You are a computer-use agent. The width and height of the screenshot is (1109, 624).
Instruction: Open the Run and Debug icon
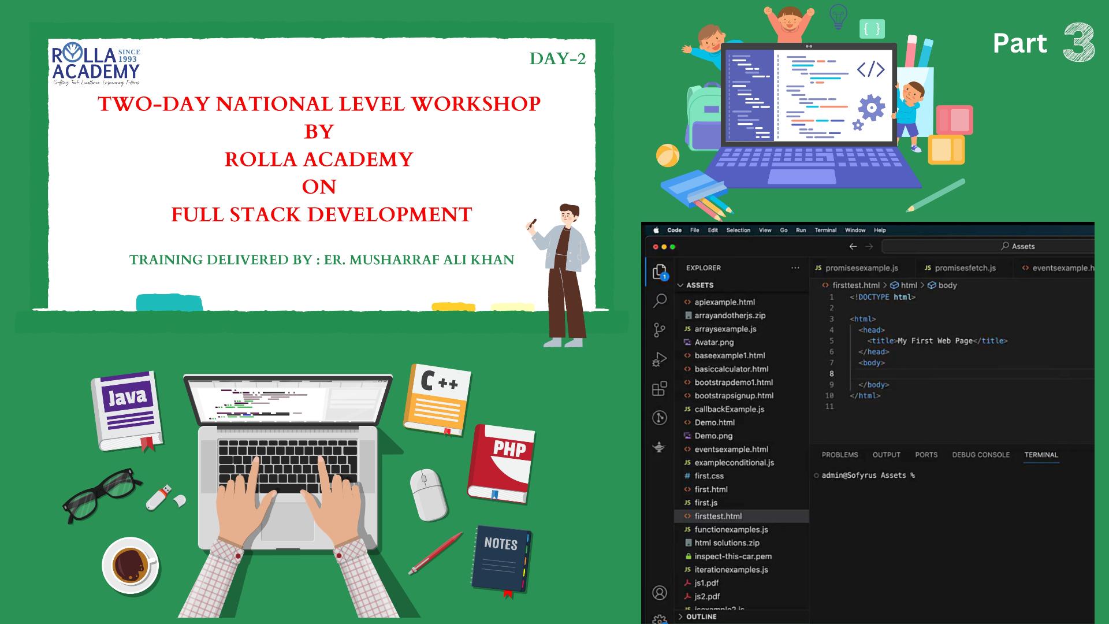pyautogui.click(x=660, y=359)
